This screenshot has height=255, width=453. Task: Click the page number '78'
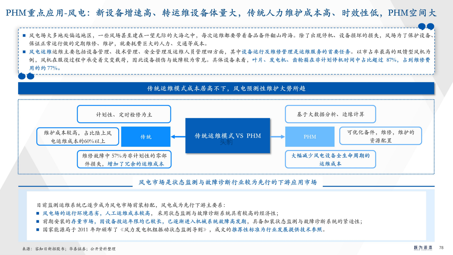[441, 248]
